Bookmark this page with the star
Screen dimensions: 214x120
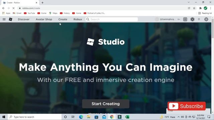tap(194, 8)
